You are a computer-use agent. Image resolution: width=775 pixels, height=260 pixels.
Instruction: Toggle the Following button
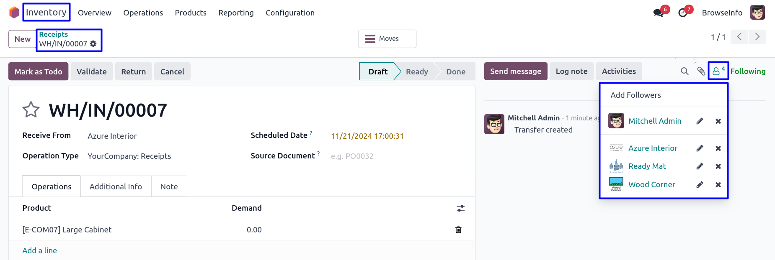[x=748, y=71]
